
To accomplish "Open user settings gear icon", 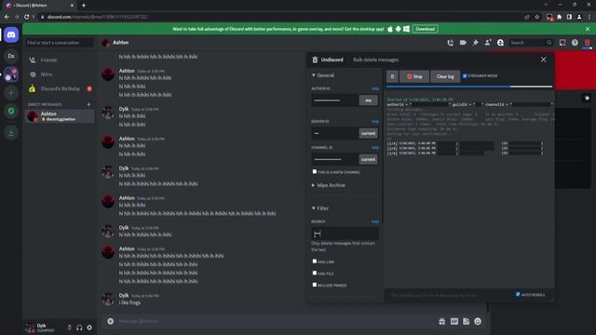I will pyautogui.click(x=89, y=328).
